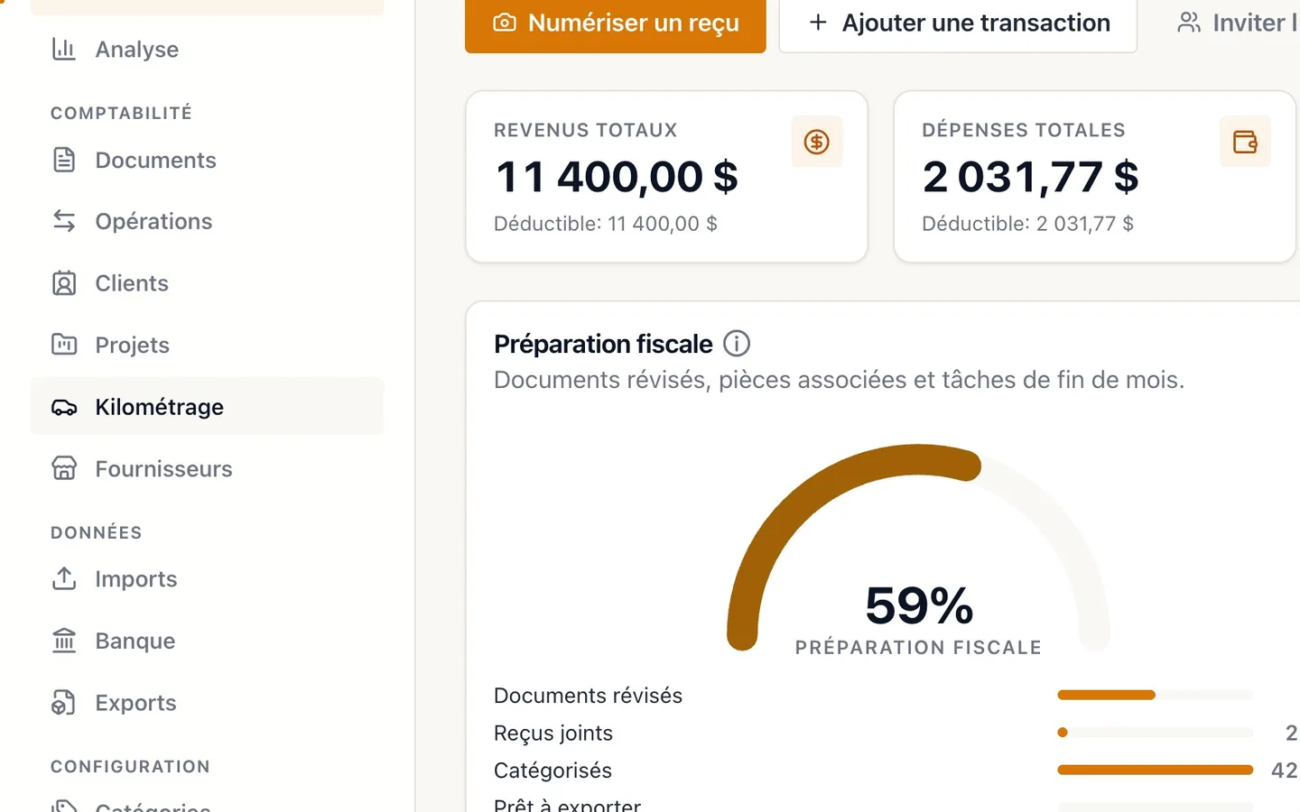
Task: Click the camera icon in Numériser un reçu
Action: [505, 23]
